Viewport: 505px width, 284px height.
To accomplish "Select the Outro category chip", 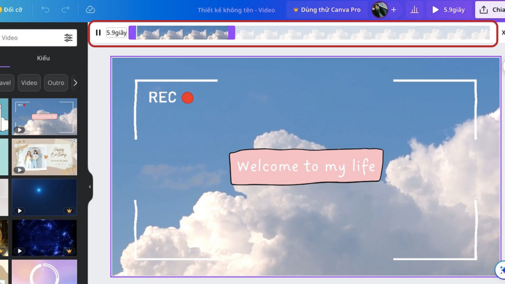I will pyautogui.click(x=56, y=83).
